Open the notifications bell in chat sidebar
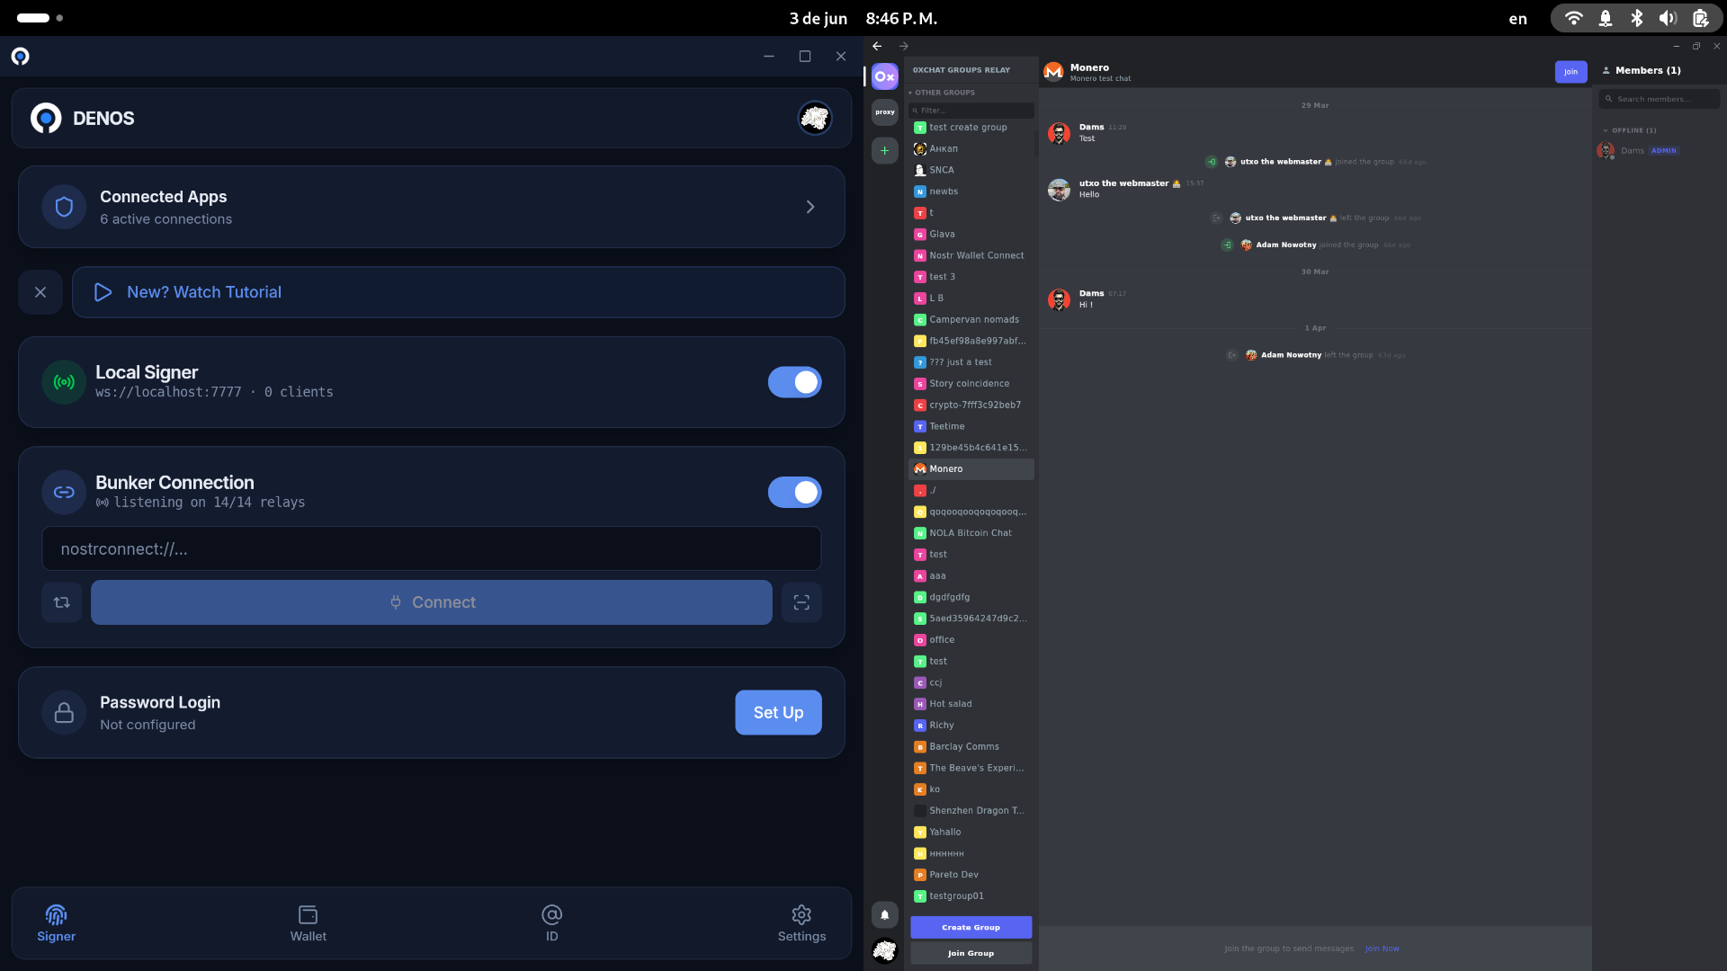Image resolution: width=1727 pixels, height=971 pixels. click(885, 914)
